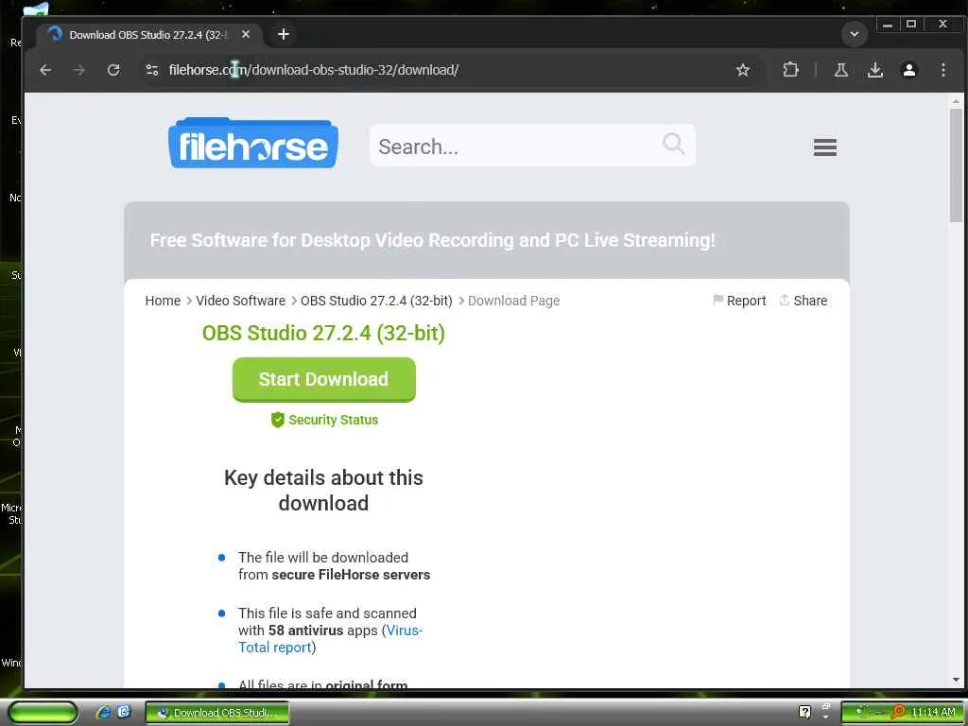This screenshot has height=726, width=968.
Task: Share this download page
Action: click(804, 301)
